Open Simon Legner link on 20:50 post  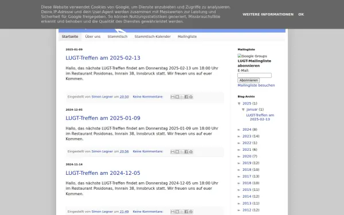[102, 97]
